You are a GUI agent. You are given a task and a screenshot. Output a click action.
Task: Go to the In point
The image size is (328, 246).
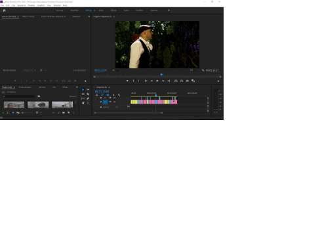(x=146, y=81)
